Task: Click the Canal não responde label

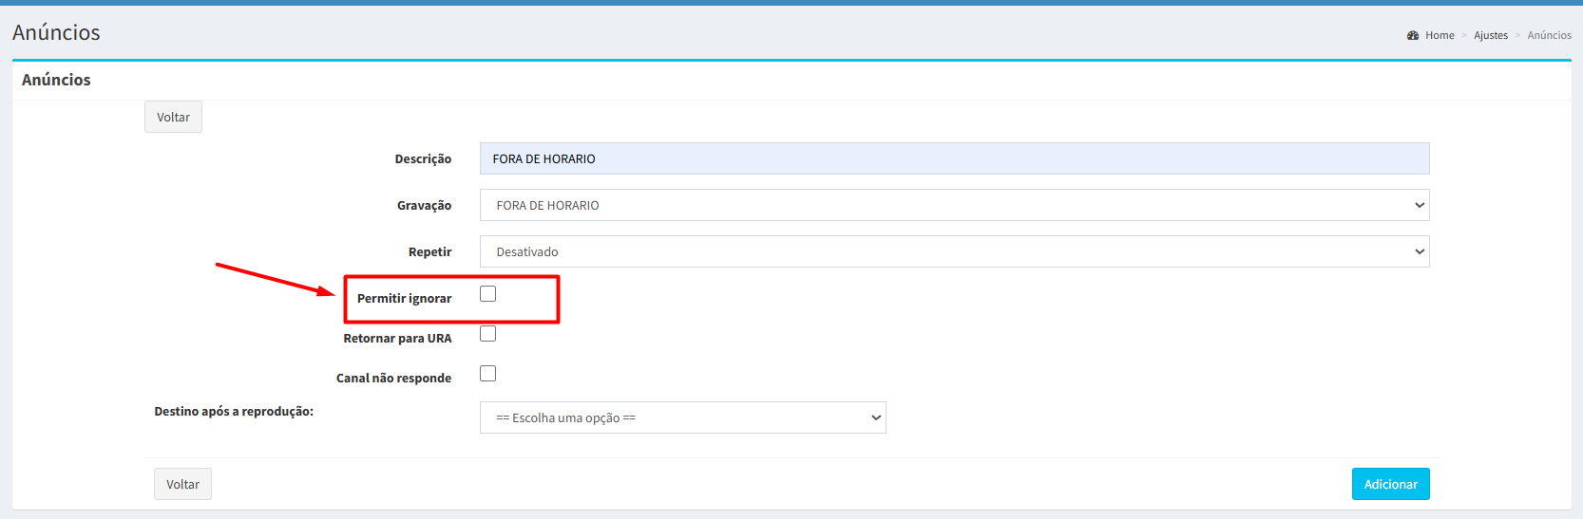Action: click(393, 378)
